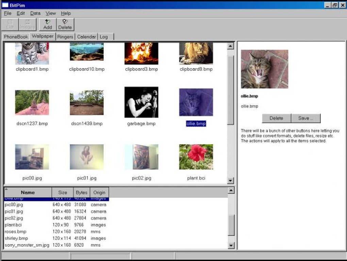The image size is (347, 261).
Task: Click the greyed-out Images toolbar icon
Action: pos(28,24)
